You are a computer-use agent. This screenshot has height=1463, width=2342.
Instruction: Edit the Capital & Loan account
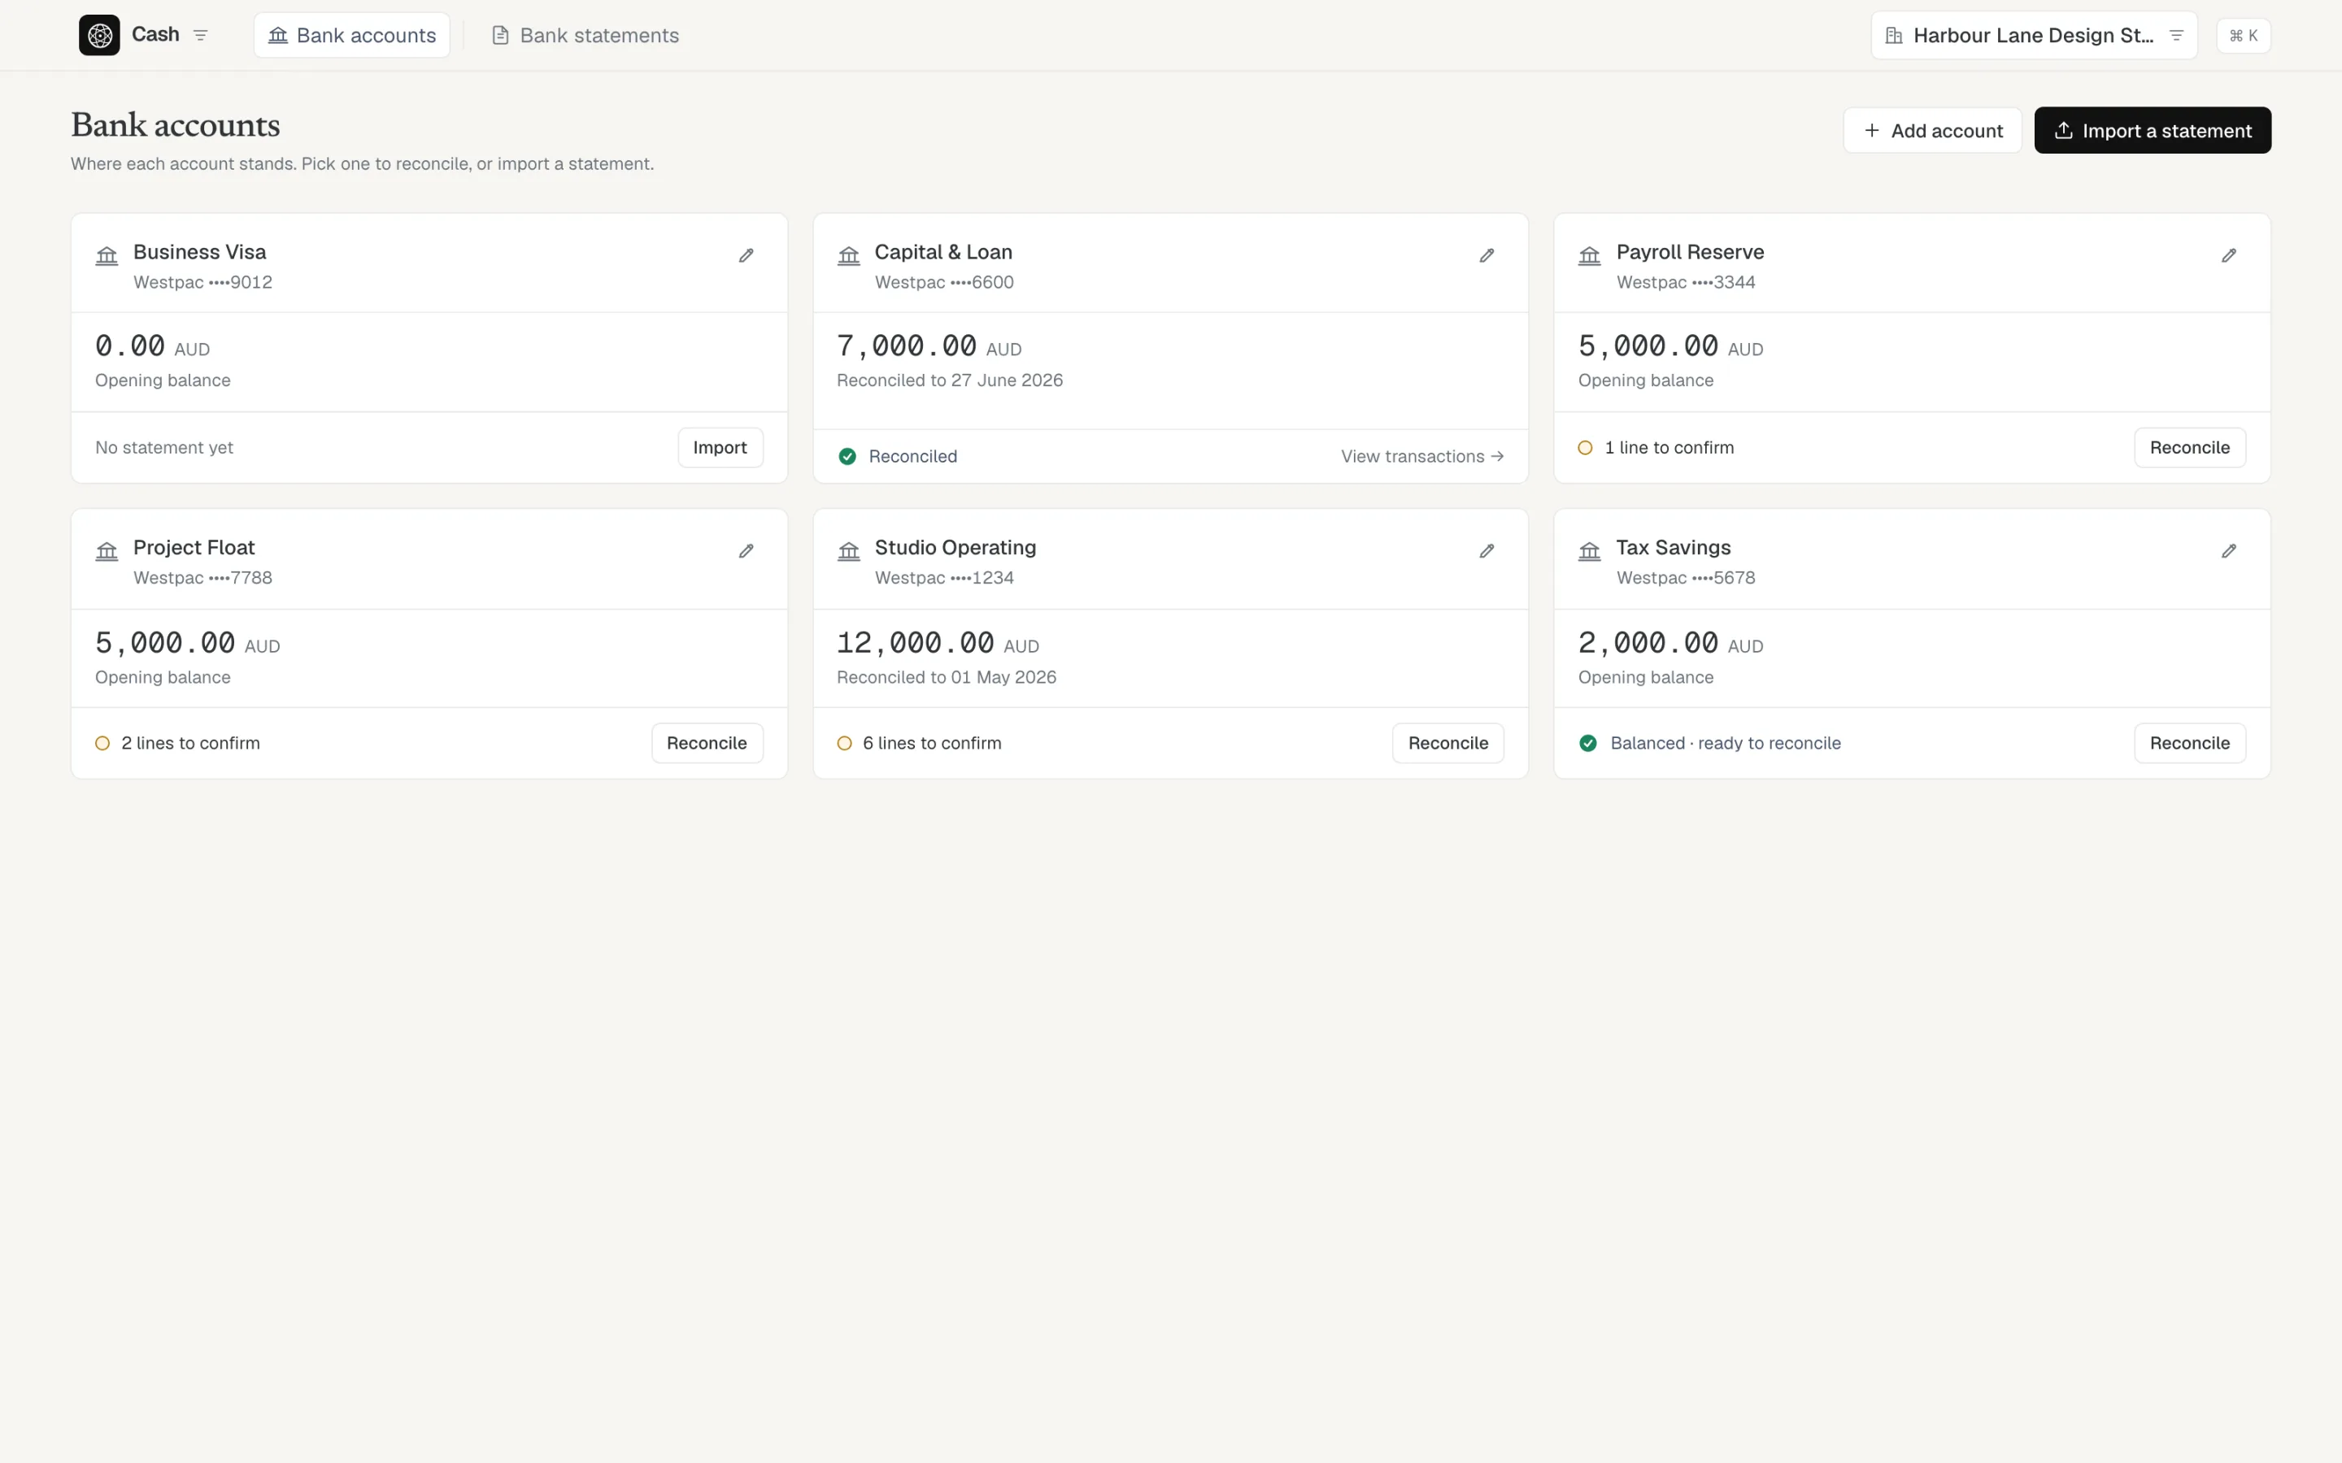pos(1487,255)
